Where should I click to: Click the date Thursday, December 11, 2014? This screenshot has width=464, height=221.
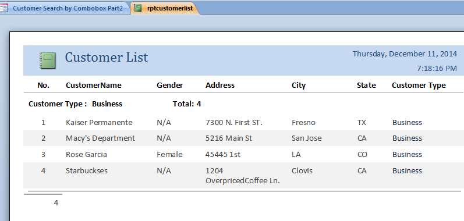click(405, 54)
